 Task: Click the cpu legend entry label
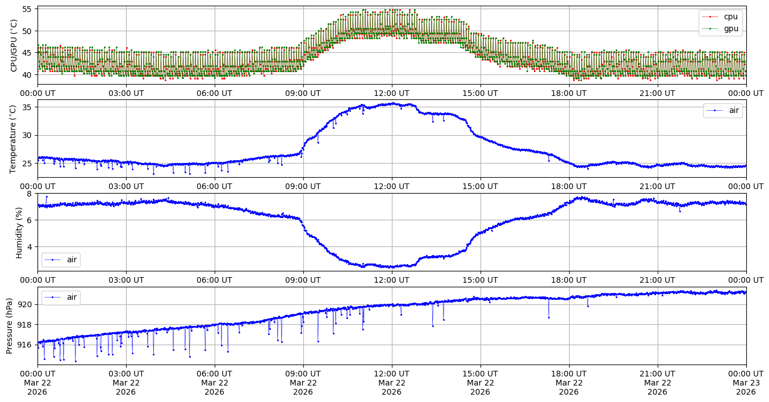(730, 16)
